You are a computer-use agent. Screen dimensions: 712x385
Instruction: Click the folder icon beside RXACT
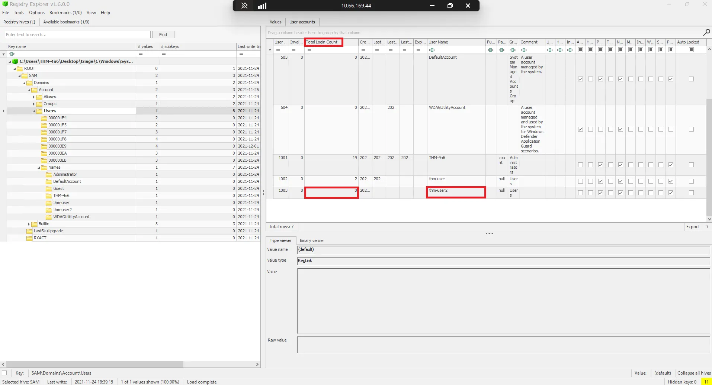pyautogui.click(x=30, y=238)
